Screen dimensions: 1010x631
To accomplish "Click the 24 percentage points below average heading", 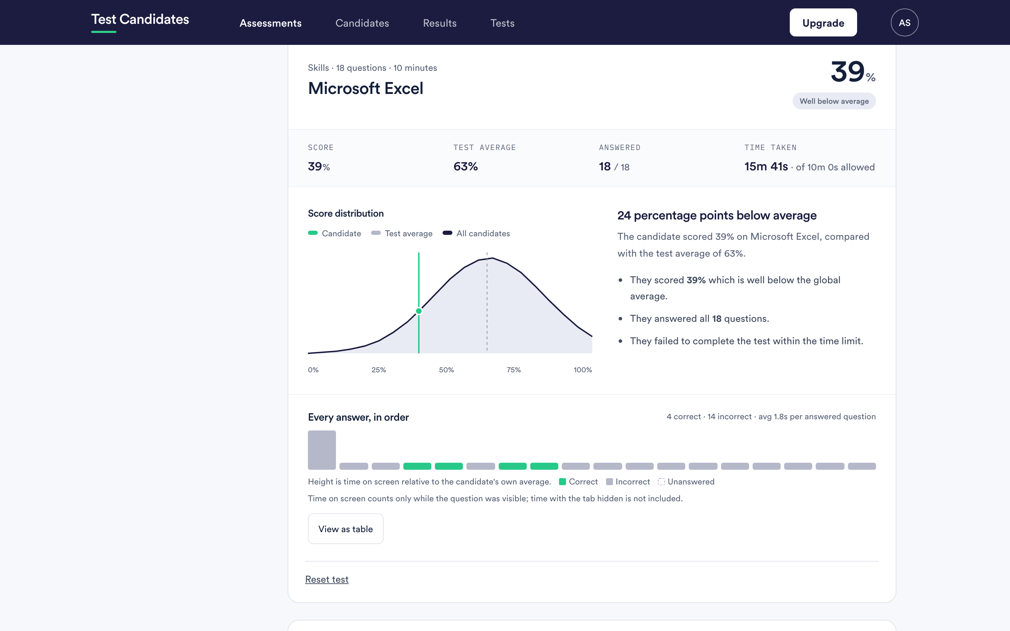I will [x=716, y=215].
